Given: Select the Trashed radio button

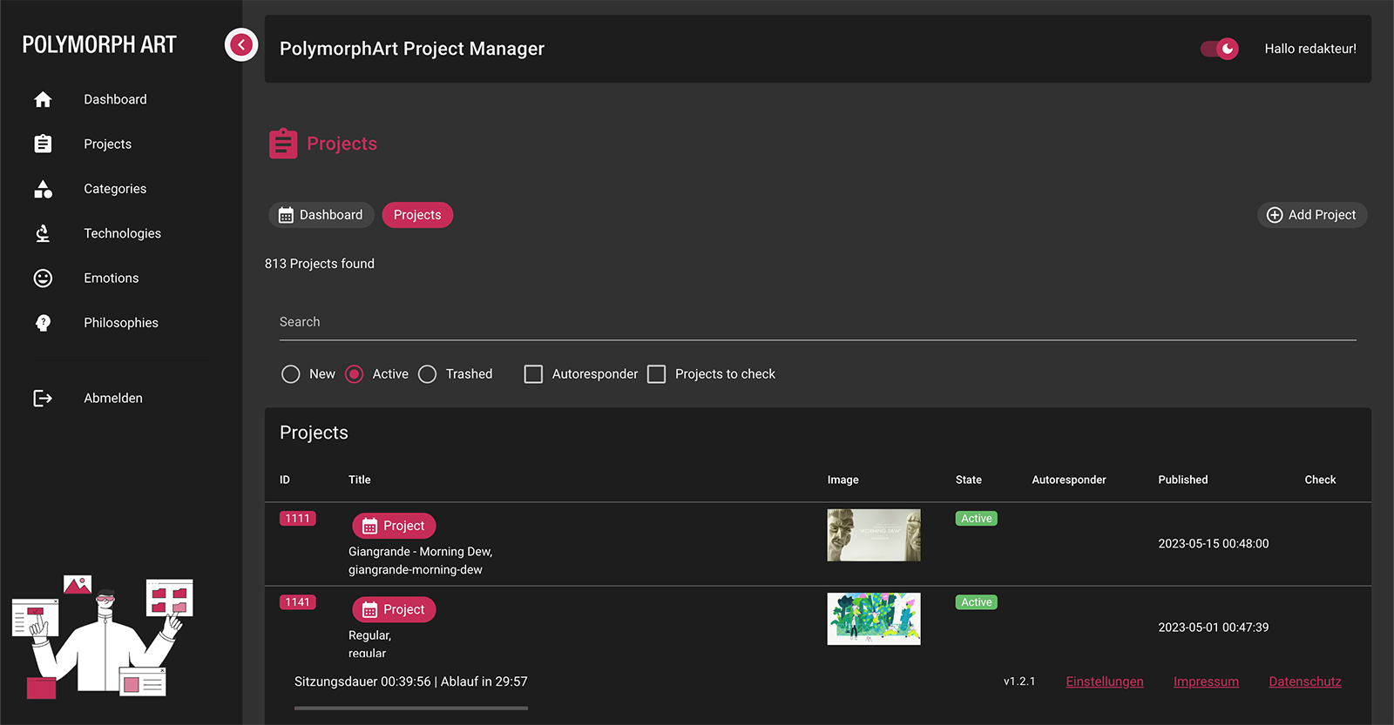Looking at the screenshot, I should [x=427, y=374].
